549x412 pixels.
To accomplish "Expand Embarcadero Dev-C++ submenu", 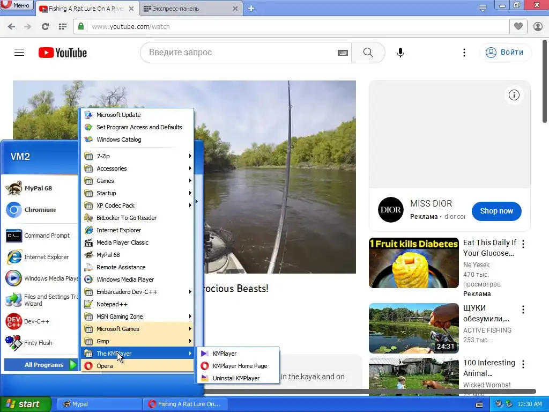I will coord(137,292).
